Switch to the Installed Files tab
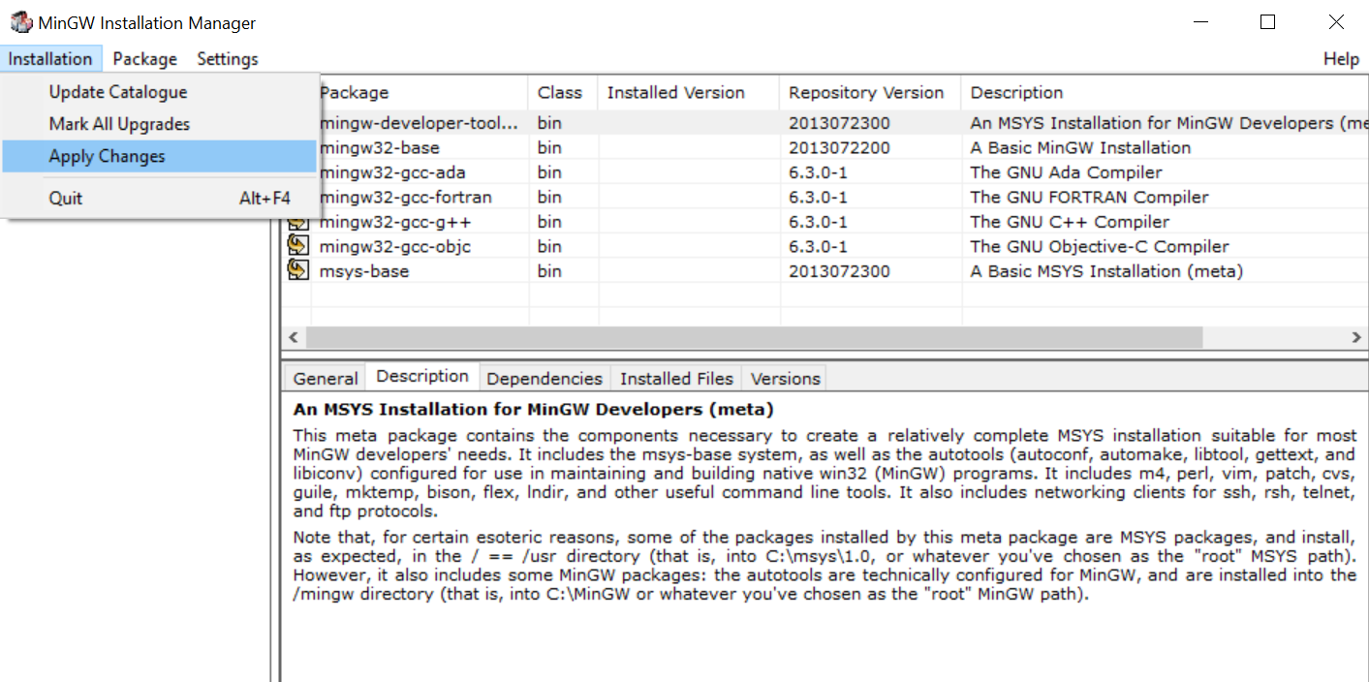 [x=676, y=379]
